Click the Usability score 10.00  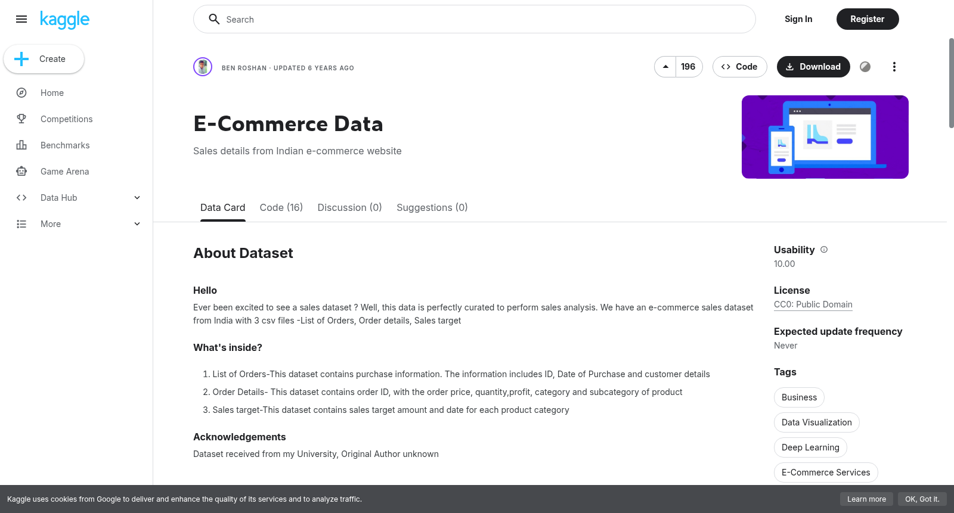tap(784, 264)
